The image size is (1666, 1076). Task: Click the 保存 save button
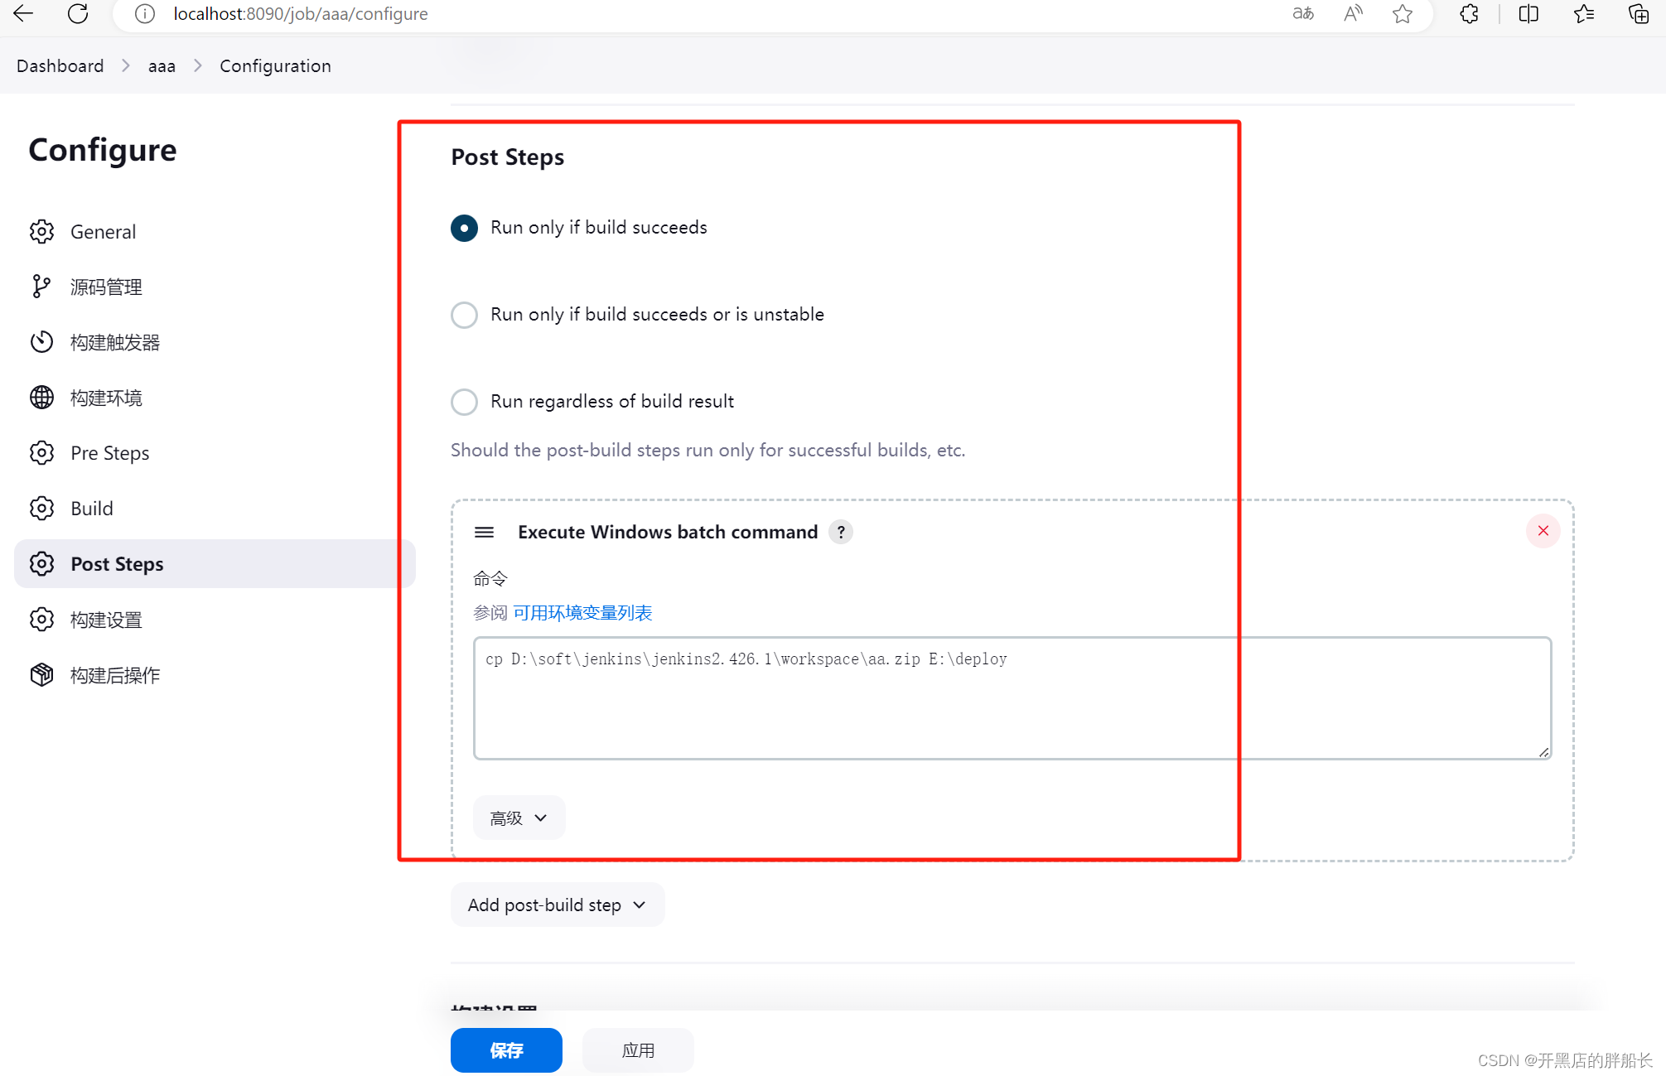click(x=506, y=1050)
